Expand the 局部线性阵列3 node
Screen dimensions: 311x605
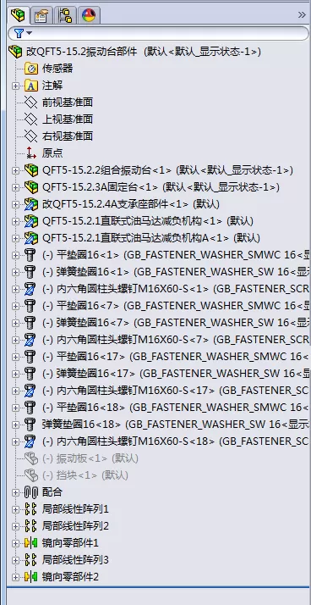tap(15, 560)
